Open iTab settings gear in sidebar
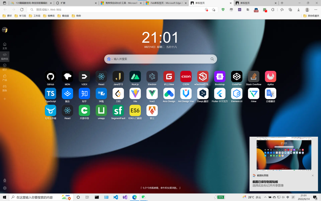 5,188
